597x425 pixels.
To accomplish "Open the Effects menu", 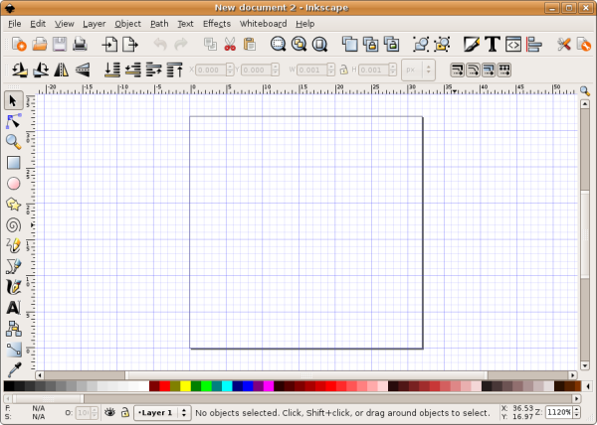I will tap(216, 23).
